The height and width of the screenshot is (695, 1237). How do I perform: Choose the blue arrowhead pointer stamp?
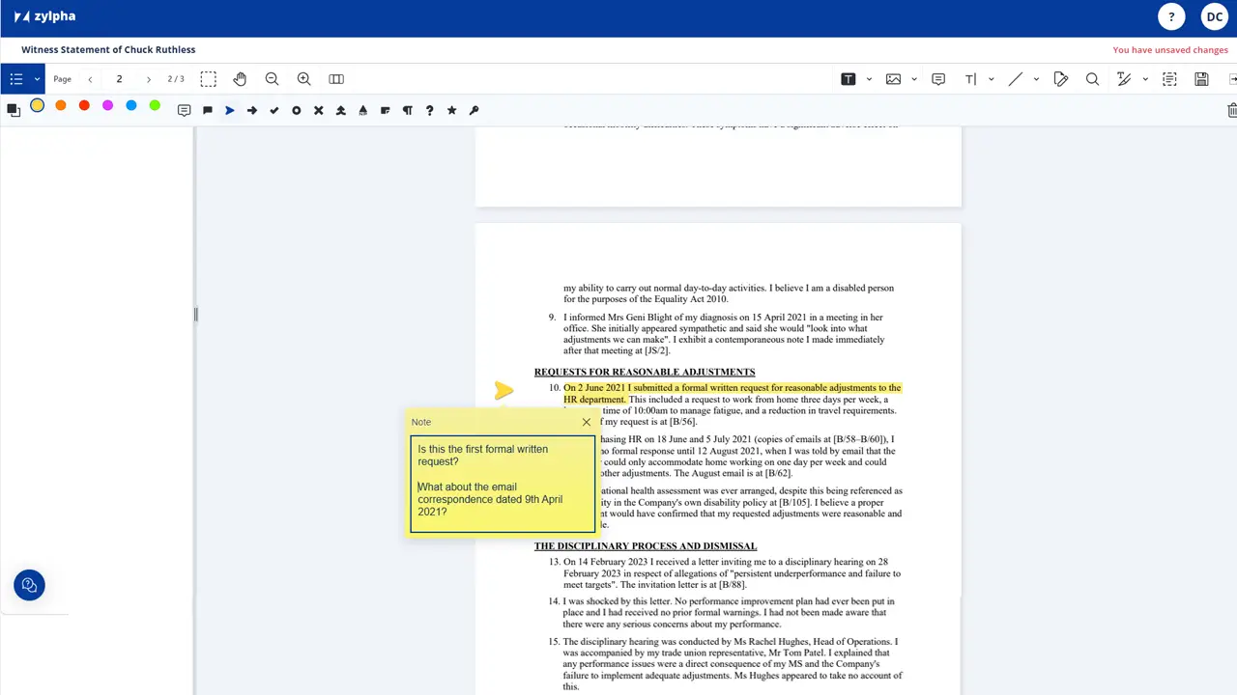(x=230, y=110)
